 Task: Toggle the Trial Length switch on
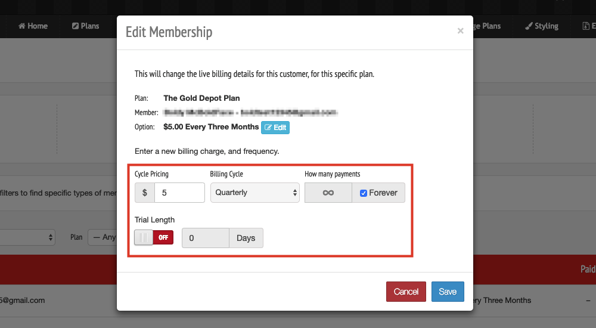coord(154,237)
